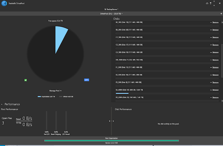The width and height of the screenshot is (223, 146).
Task: Click the Disks list scroll up arrow
Action: (222, 22)
